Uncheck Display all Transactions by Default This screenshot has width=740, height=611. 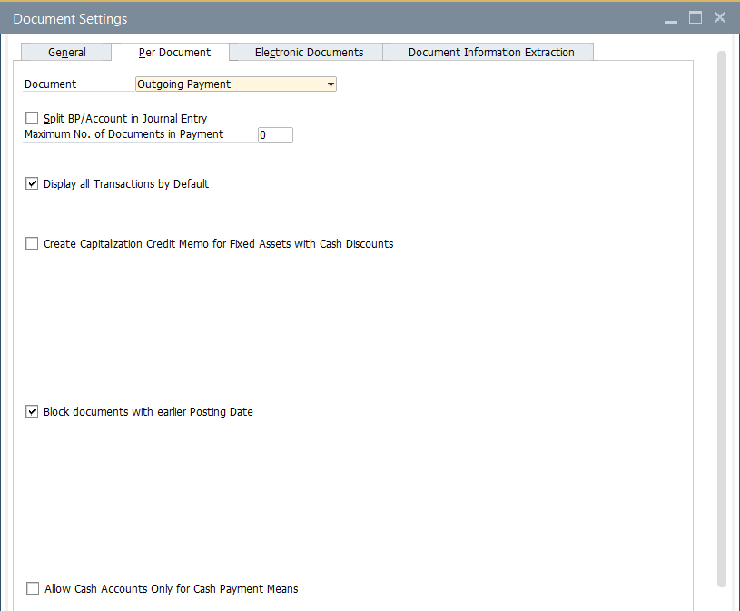[x=33, y=183]
